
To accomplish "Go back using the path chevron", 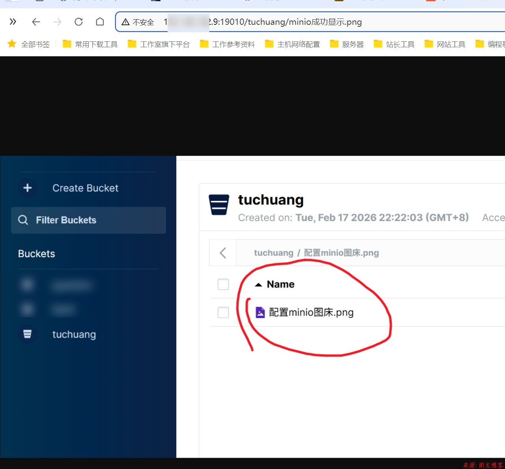I will (x=223, y=253).
